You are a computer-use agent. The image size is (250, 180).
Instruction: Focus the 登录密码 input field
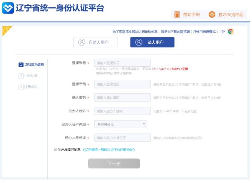click(123, 84)
